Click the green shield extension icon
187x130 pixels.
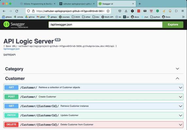pos(158,11)
